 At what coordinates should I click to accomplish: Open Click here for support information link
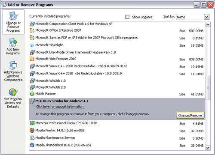click(60, 107)
